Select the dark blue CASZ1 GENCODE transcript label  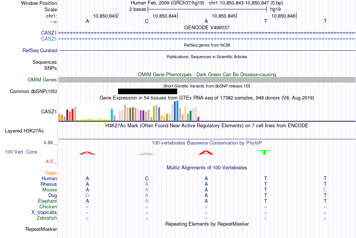tap(49, 33)
